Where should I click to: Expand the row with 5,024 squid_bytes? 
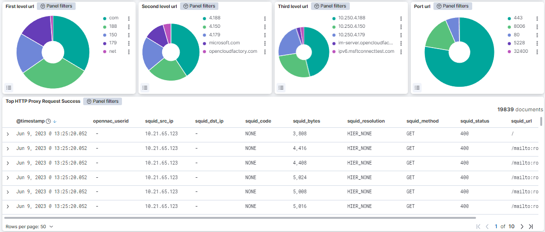click(x=8, y=178)
